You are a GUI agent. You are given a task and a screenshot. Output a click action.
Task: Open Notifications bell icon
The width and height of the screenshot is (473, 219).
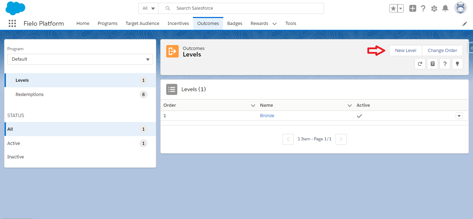(x=445, y=8)
